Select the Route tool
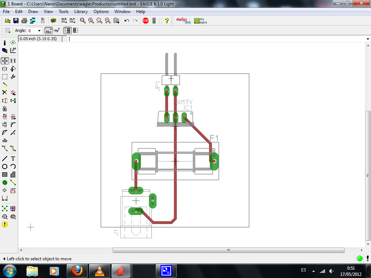 tap(5, 148)
